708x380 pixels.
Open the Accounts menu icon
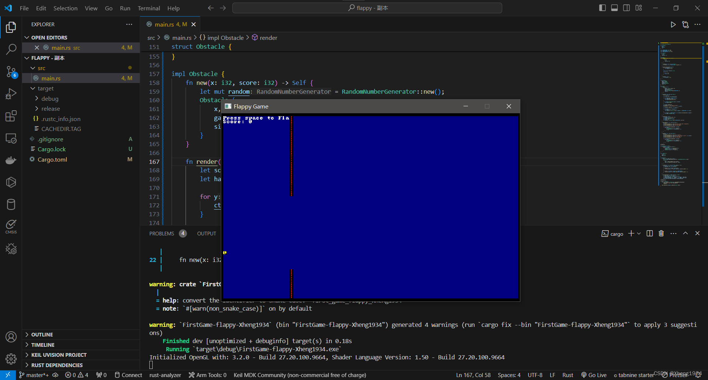tap(11, 336)
